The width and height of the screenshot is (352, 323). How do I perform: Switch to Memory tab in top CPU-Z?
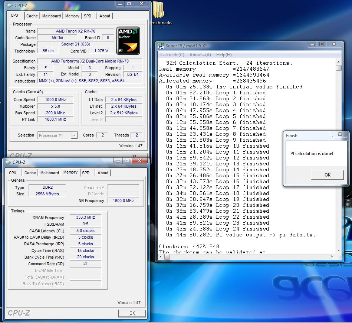72,16
